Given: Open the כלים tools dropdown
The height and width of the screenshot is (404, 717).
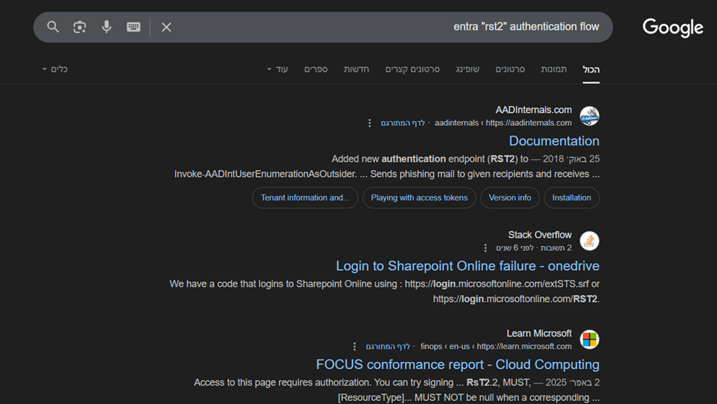Looking at the screenshot, I should (55, 69).
